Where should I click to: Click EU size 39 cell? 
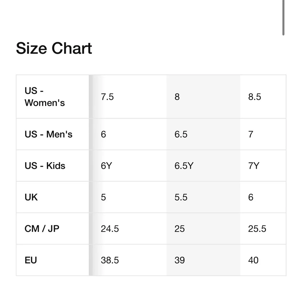tap(180, 260)
